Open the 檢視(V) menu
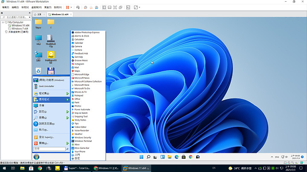Screen dimensions: 307x172 (25, 7)
